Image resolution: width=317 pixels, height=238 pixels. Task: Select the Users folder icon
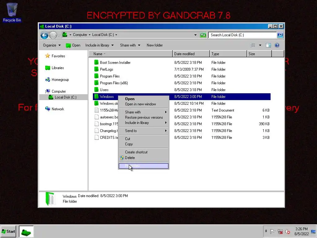[97, 90]
